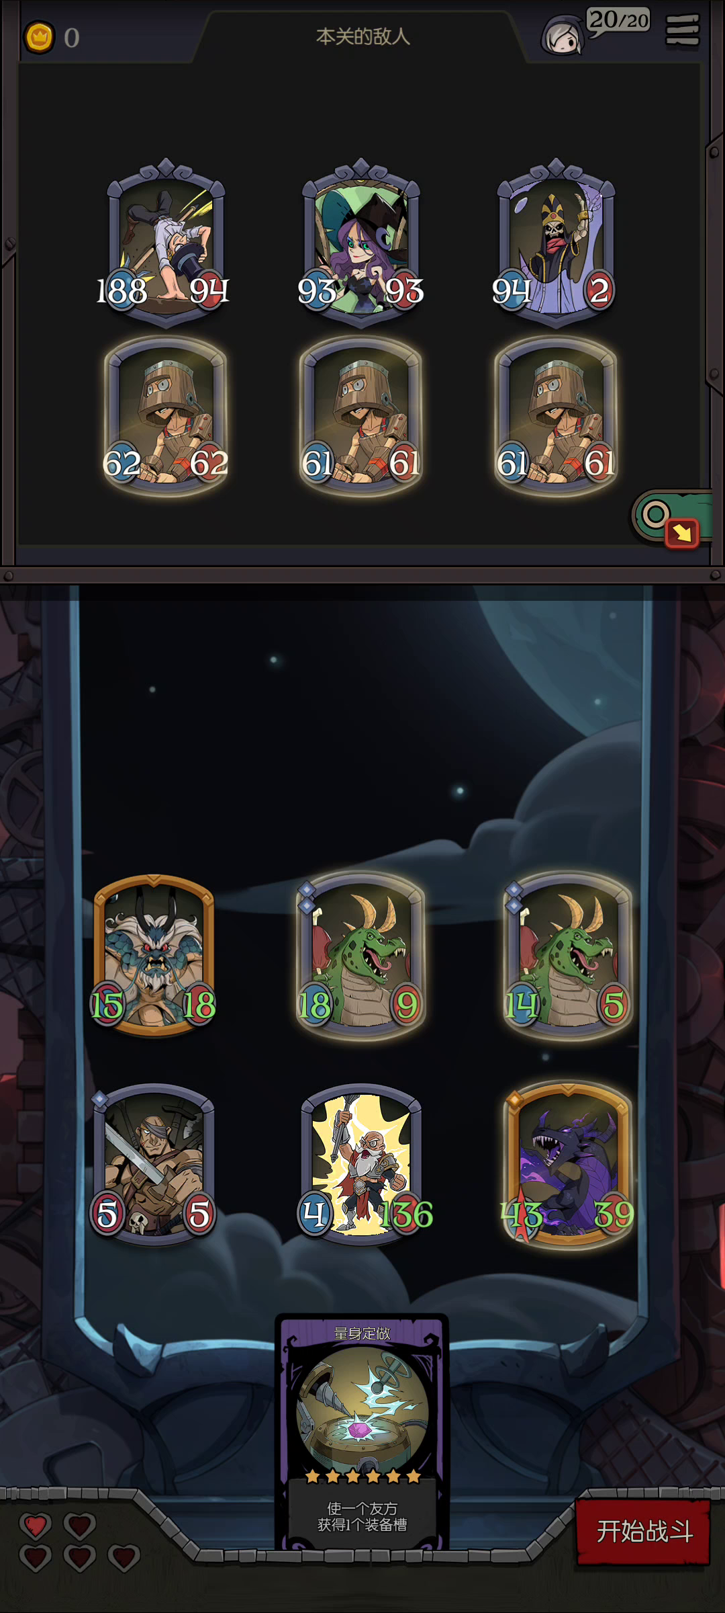Select the green dragon ally card 18/9
Image resolution: width=725 pixels, height=1613 pixels.
coord(361,955)
